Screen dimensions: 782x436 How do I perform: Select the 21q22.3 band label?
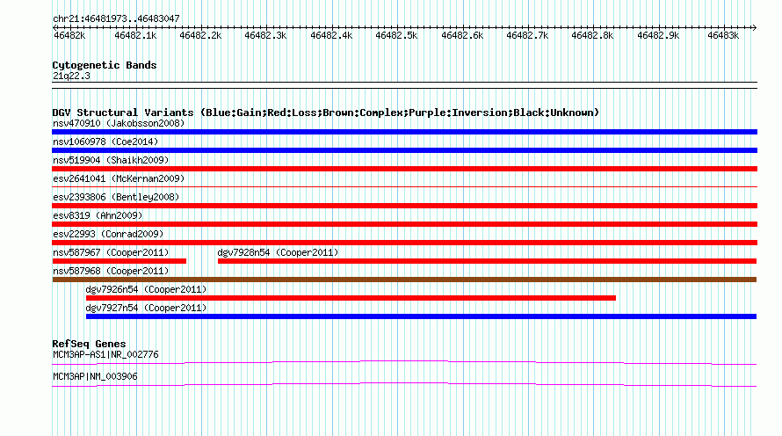pyautogui.click(x=71, y=76)
